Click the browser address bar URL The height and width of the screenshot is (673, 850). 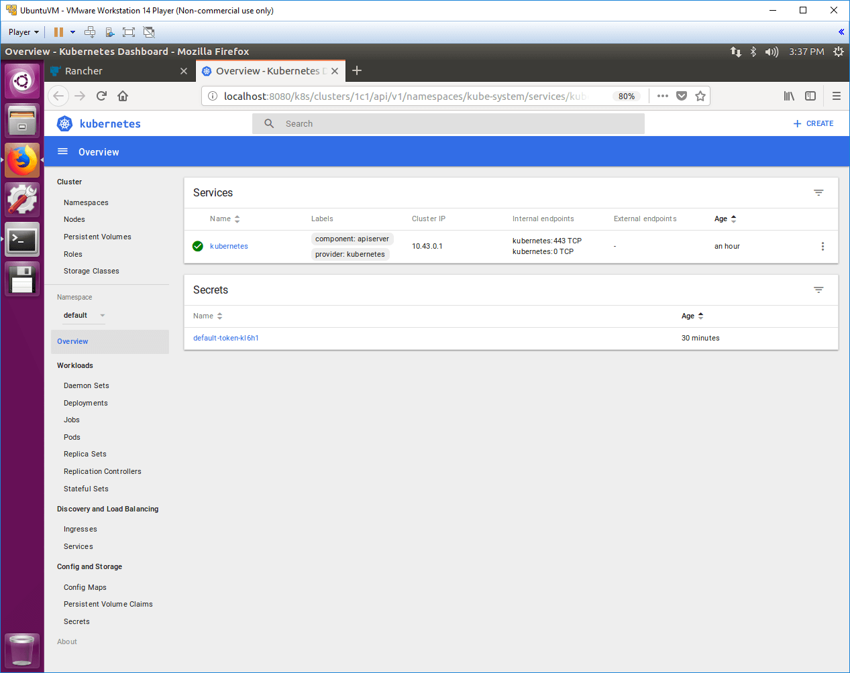click(405, 96)
